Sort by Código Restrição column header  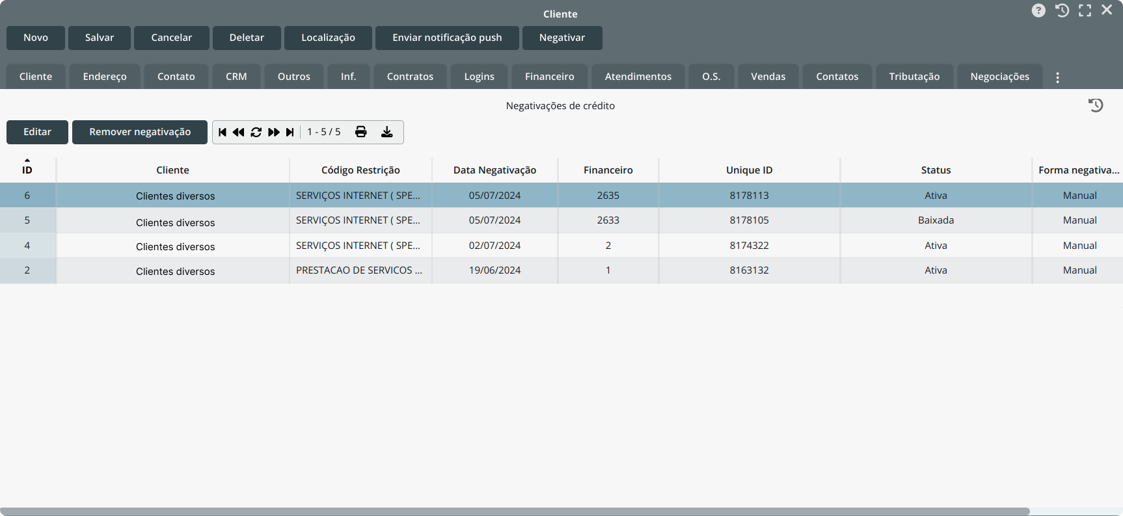pos(360,170)
